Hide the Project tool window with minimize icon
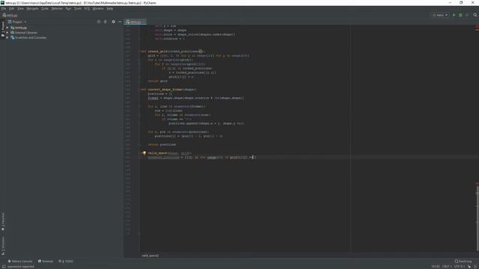The image size is (479, 269). (x=120, y=22)
